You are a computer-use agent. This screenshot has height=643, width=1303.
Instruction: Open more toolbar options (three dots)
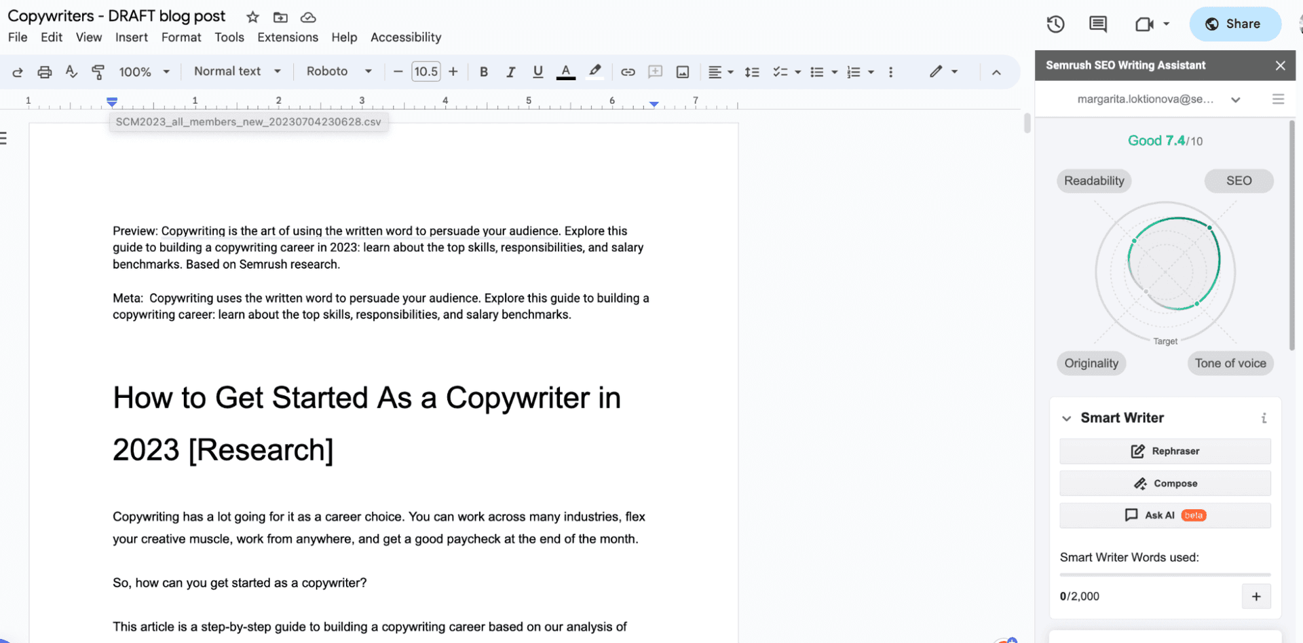(x=890, y=72)
